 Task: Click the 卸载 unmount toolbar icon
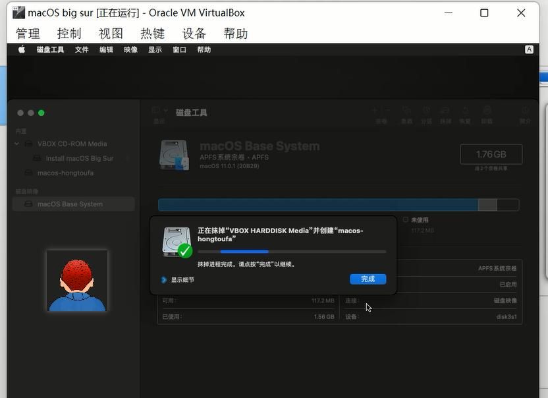coord(486,111)
